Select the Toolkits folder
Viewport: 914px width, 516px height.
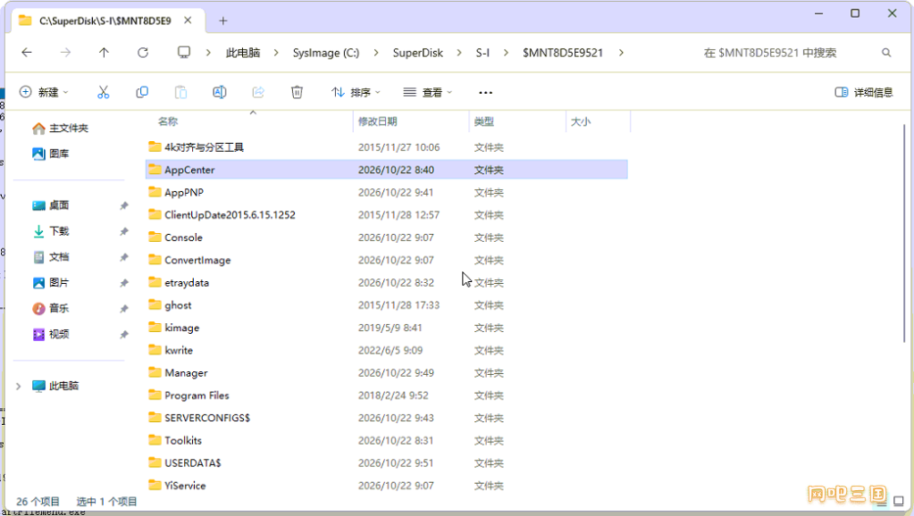pyautogui.click(x=387, y=440)
